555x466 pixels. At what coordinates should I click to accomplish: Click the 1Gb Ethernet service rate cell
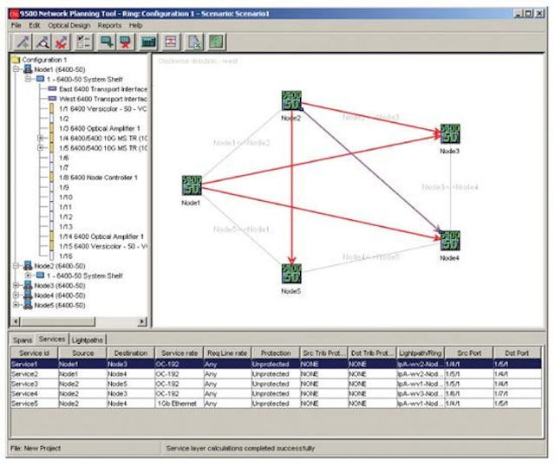(180, 404)
